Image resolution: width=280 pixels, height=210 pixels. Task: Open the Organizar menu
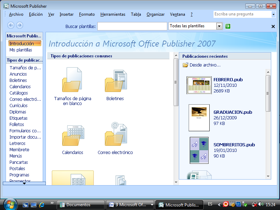[155, 14]
